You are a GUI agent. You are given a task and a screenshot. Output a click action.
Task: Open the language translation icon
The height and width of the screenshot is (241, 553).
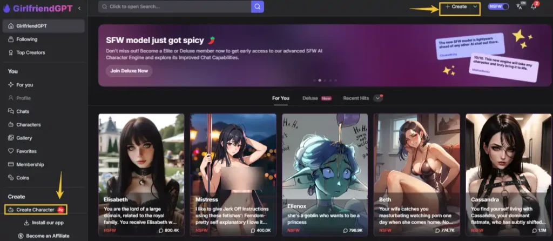pos(520,6)
